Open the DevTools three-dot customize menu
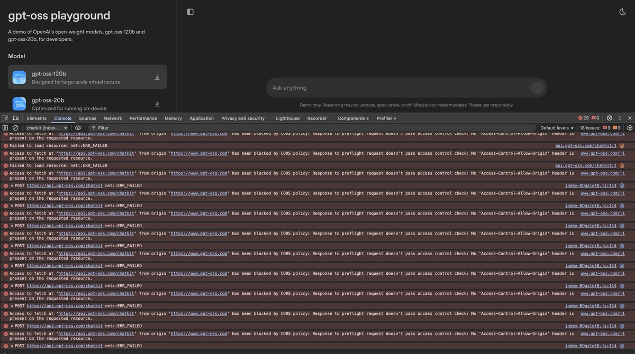This screenshot has width=635, height=354. (x=620, y=118)
